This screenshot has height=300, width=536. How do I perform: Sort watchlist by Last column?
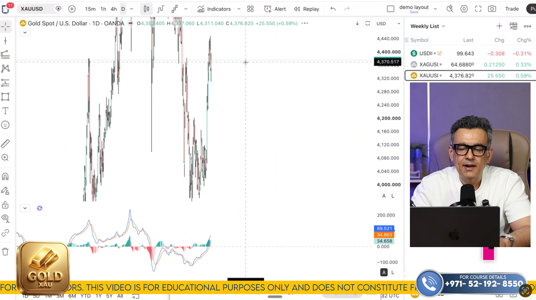click(x=468, y=40)
